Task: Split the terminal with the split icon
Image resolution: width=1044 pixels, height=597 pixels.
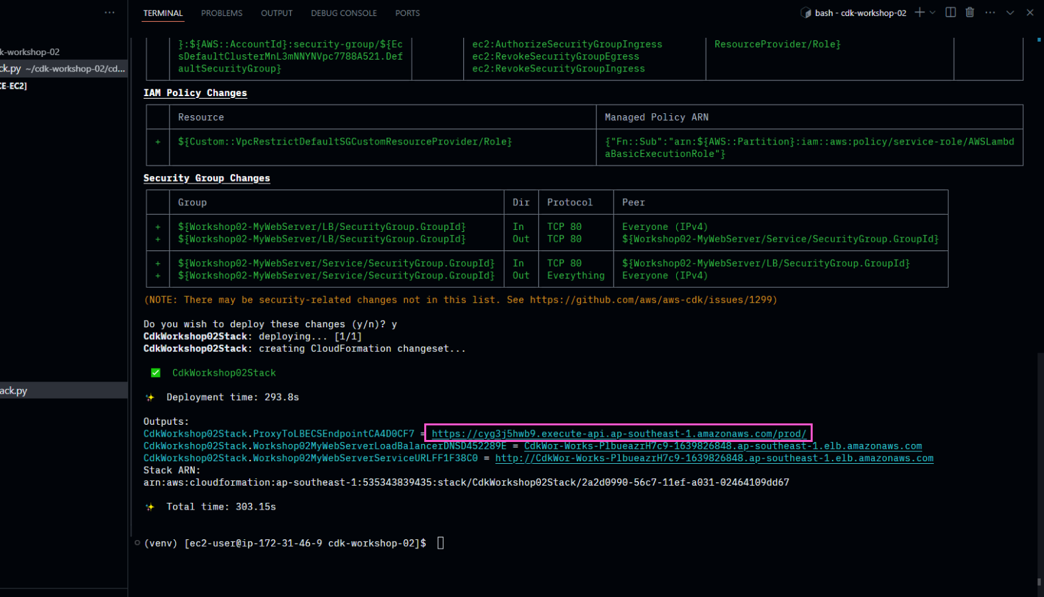Action: 951,13
